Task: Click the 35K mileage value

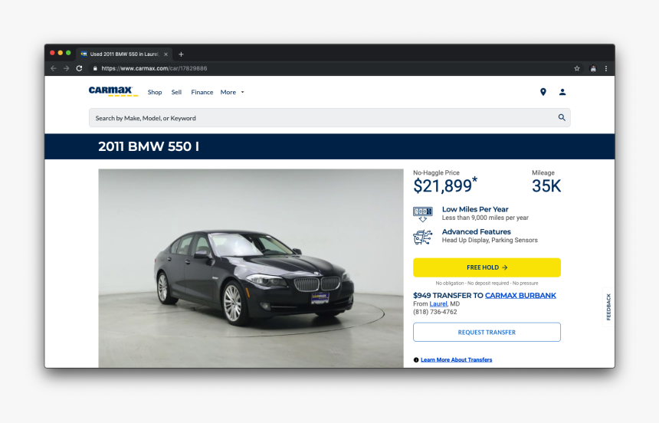Action: pyautogui.click(x=546, y=186)
